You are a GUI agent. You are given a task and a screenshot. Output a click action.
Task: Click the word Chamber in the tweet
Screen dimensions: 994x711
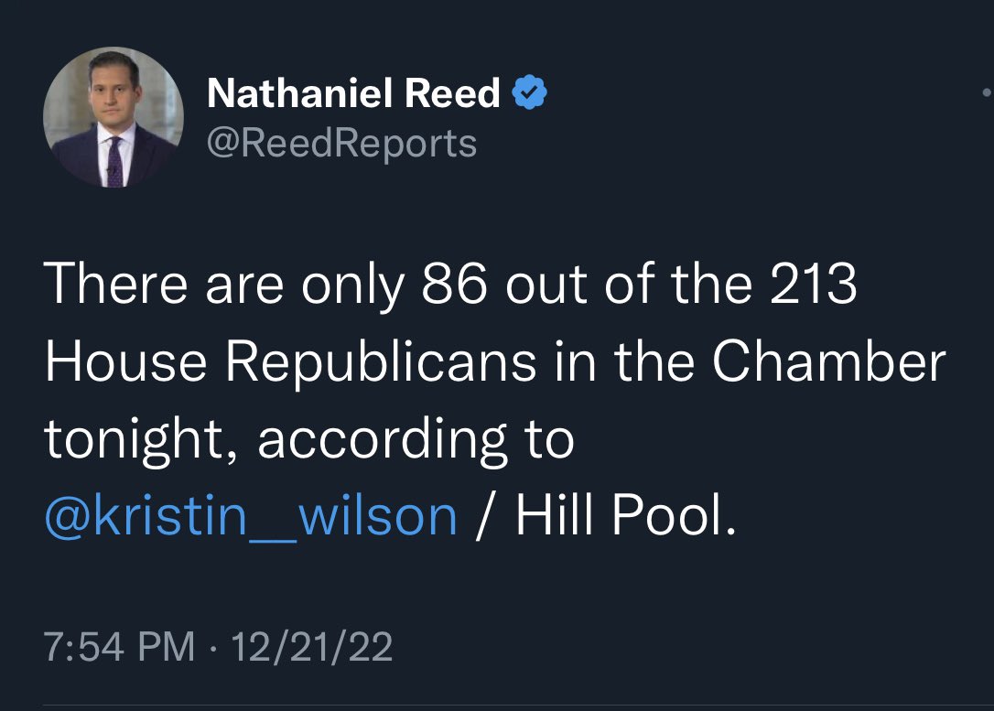pos(828,361)
